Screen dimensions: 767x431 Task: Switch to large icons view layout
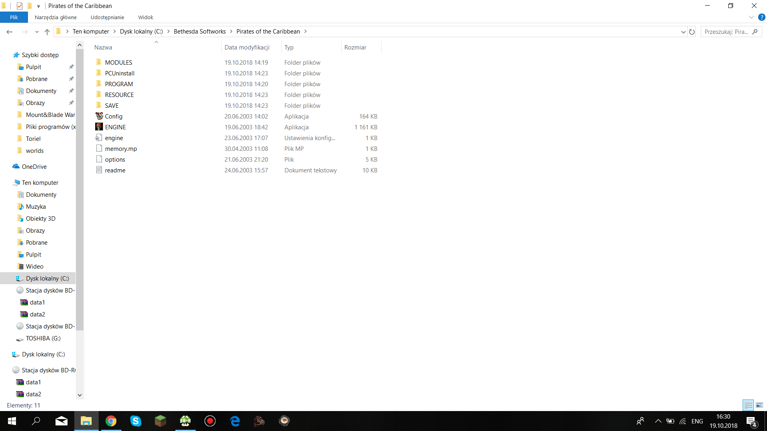point(759,405)
